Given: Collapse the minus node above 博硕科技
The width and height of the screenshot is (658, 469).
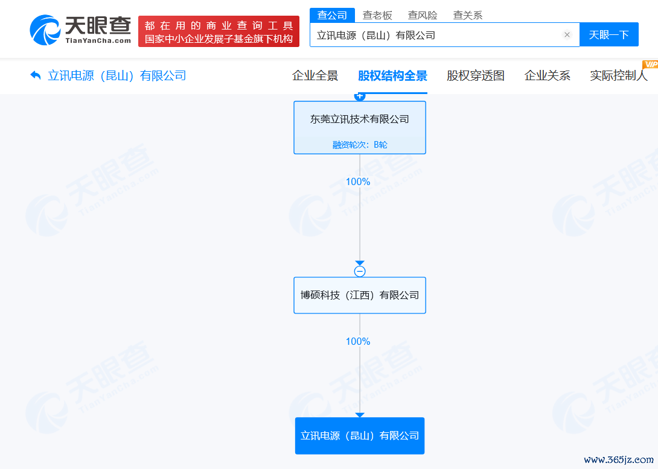Looking at the screenshot, I should point(360,271).
